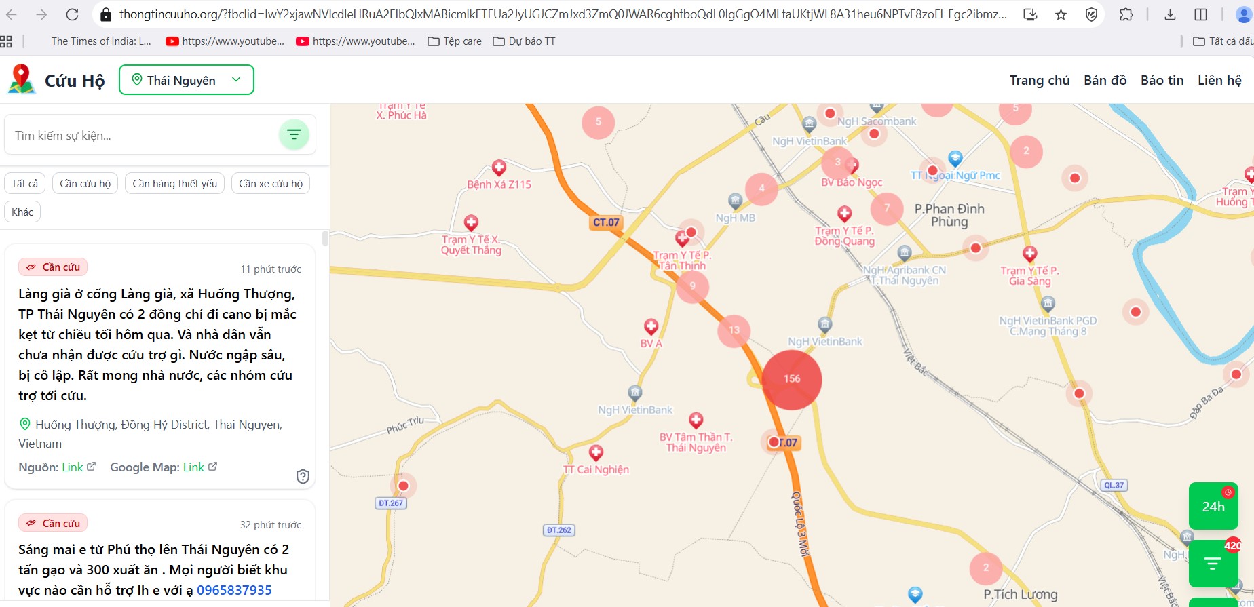Screen dimensions: 1254x607
Task: Open the Bản đồ menu item
Action: (x=1105, y=80)
